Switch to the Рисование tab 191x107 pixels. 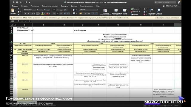(x=35, y=6)
